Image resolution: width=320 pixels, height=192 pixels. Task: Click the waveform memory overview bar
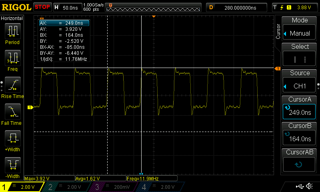click(153, 8)
